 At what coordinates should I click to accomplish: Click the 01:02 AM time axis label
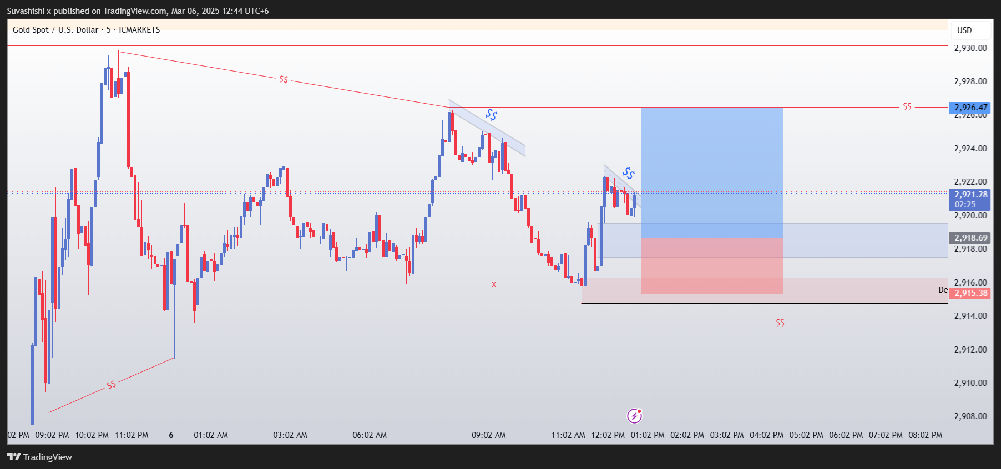[211, 435]
